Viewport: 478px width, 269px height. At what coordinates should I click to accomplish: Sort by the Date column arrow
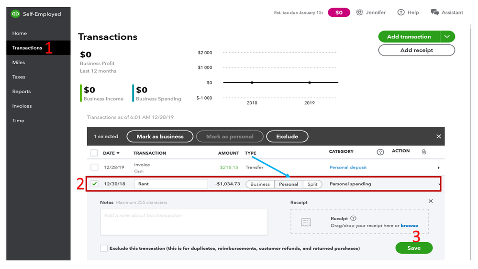(x=118, y=153)
